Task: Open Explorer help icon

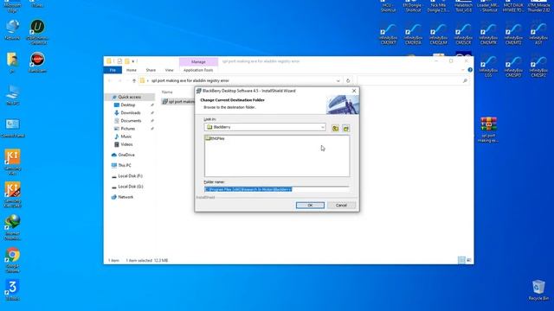Action: coord(470,70)
